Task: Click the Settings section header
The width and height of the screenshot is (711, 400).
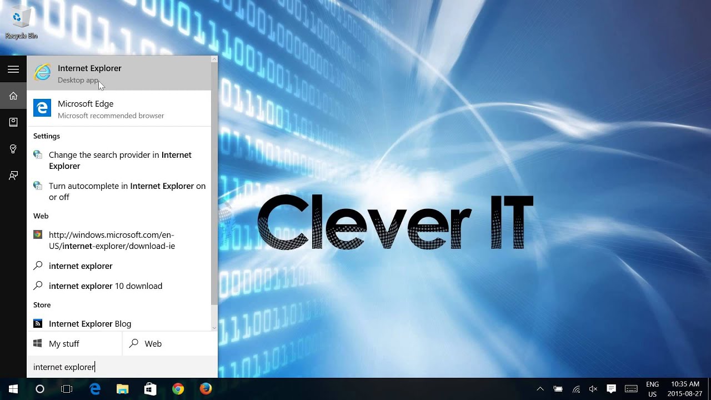Action: click(47, 136)
